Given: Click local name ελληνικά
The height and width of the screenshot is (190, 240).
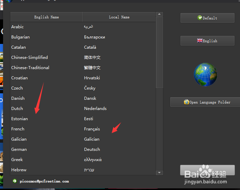Looking at the screenshot, I should point(93,160).
